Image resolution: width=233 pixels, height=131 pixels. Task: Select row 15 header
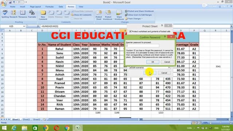click(x=2, y=79)
